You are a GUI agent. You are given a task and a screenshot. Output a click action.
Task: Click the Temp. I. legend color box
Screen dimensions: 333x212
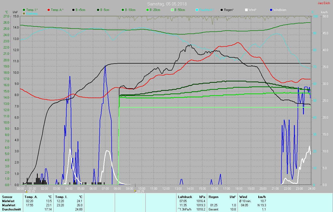click(x=24, y=10)
